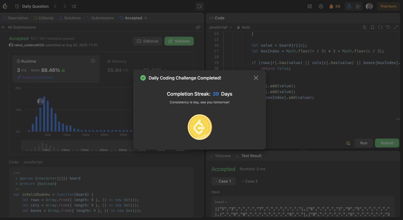The width and height of the screenshot is (403, 220).
Task: Switch to the Solutions tab
Action: (70, 18)
